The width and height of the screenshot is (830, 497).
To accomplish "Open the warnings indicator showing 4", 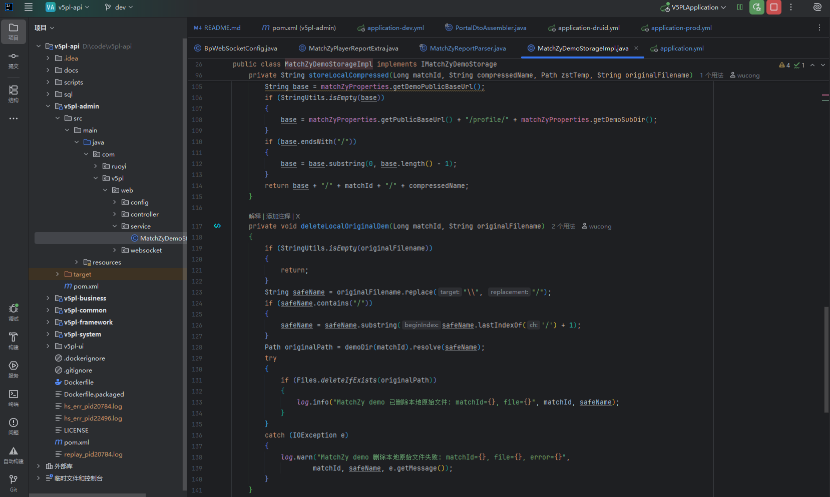I will click(x=784, y=65).
